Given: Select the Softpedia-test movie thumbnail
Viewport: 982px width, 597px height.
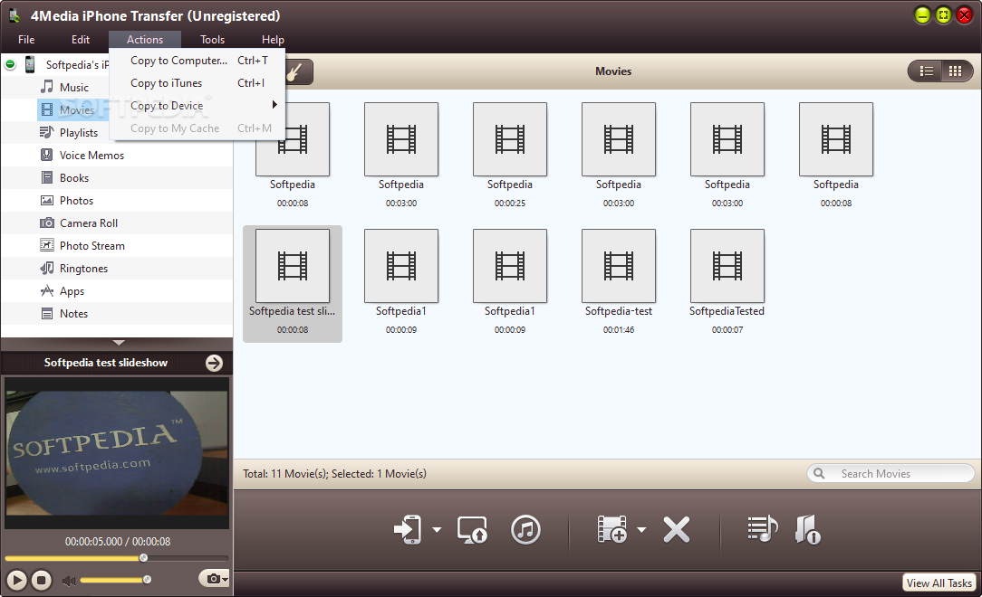Looking at the screenshot, I should (x=618, y=266).
